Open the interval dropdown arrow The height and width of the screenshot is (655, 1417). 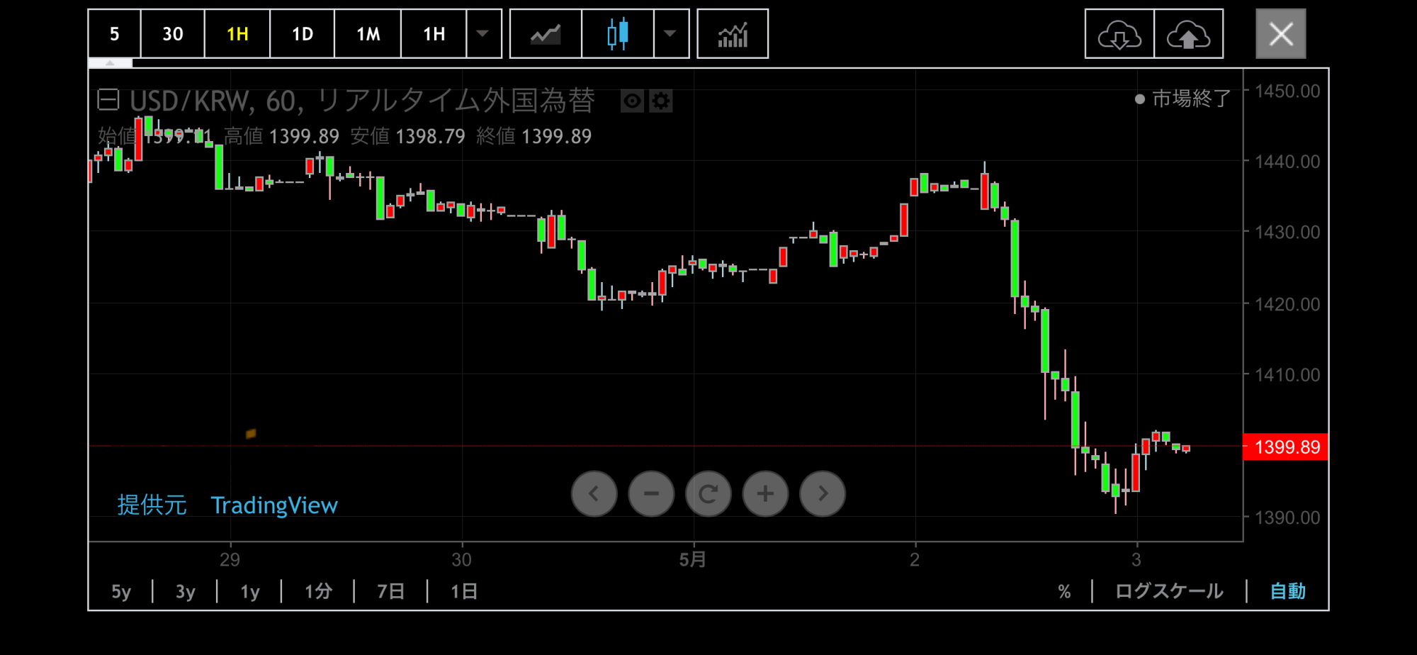pos(483,34)
